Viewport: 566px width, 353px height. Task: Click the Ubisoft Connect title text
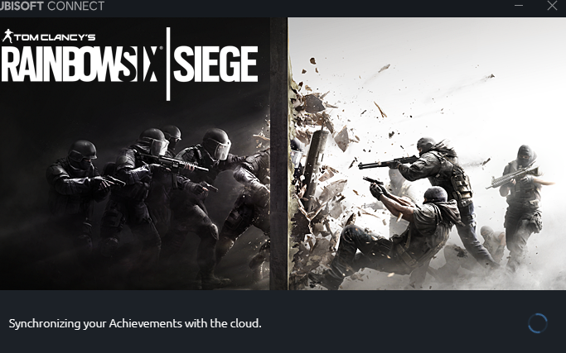[51, 6]
